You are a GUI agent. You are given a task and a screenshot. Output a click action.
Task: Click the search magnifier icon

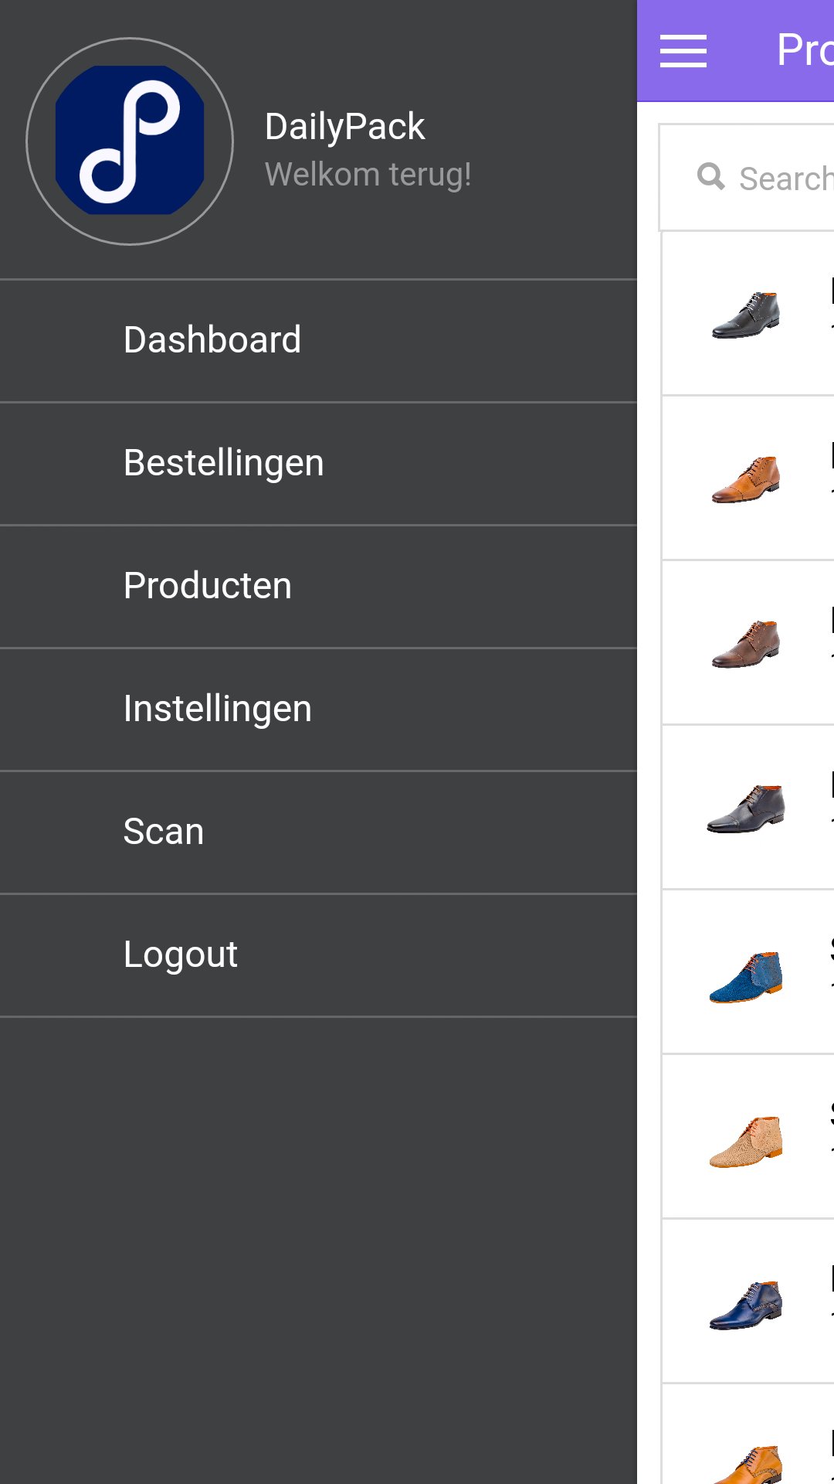(x=710, y=177)
